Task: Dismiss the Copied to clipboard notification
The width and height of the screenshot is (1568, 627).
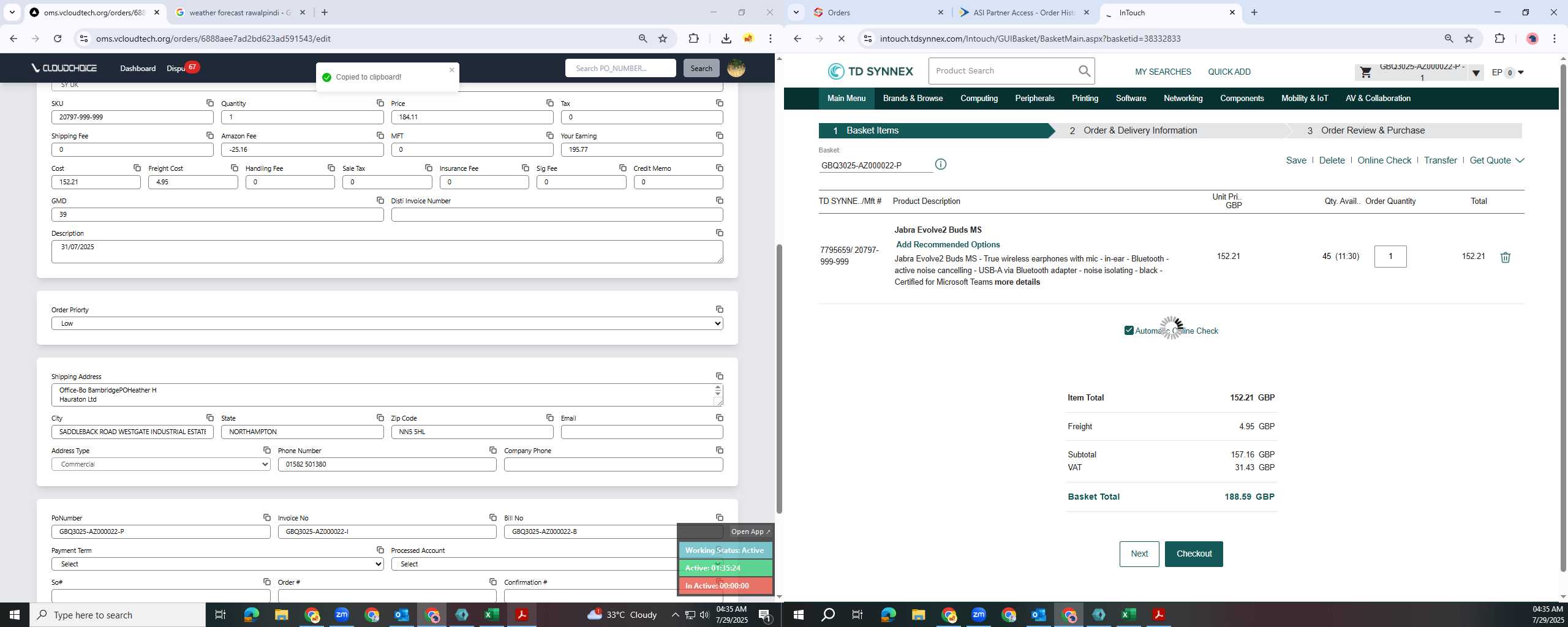Action: pyautogui.click(x=451, y=70)
